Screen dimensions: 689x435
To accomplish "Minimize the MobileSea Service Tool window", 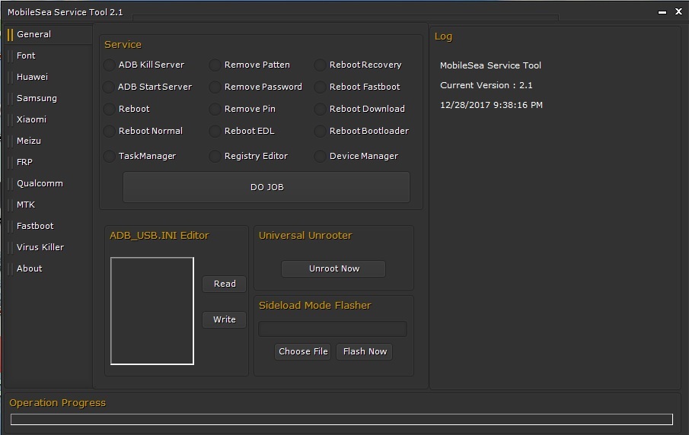I will pyautogui.click(x=662, y=12).
